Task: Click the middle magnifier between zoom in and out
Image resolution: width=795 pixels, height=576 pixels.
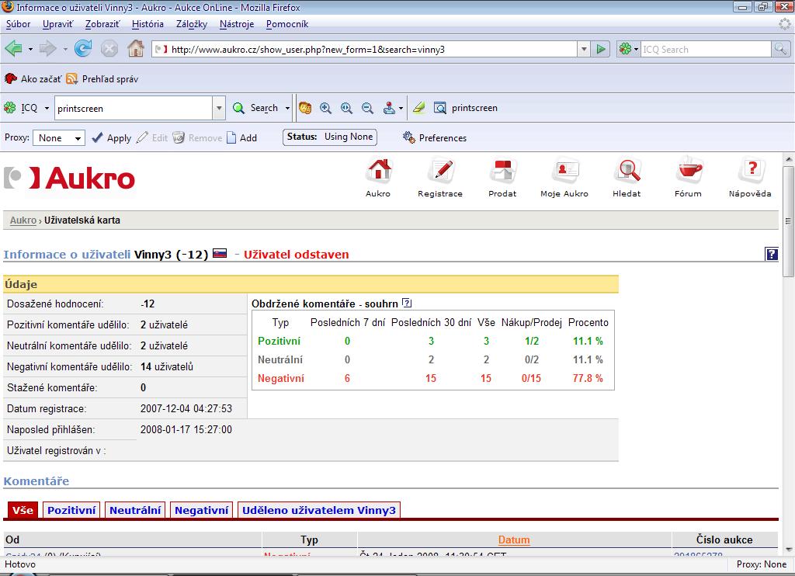Action: [x=347, y=108]
